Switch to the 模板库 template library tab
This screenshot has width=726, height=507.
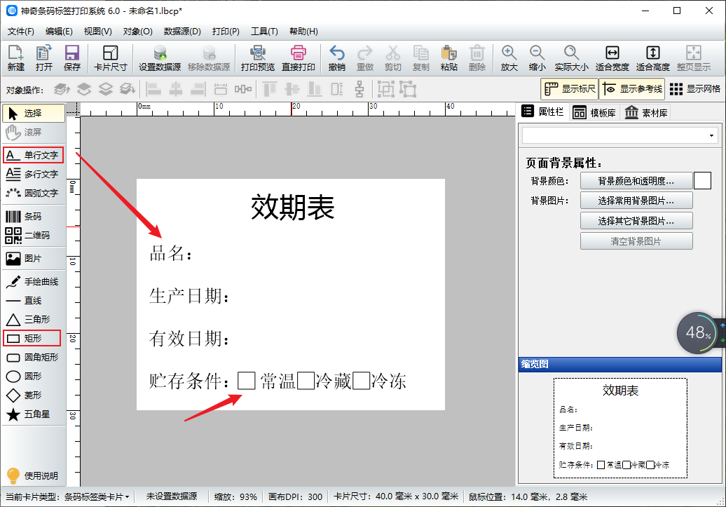click(594, 113)
